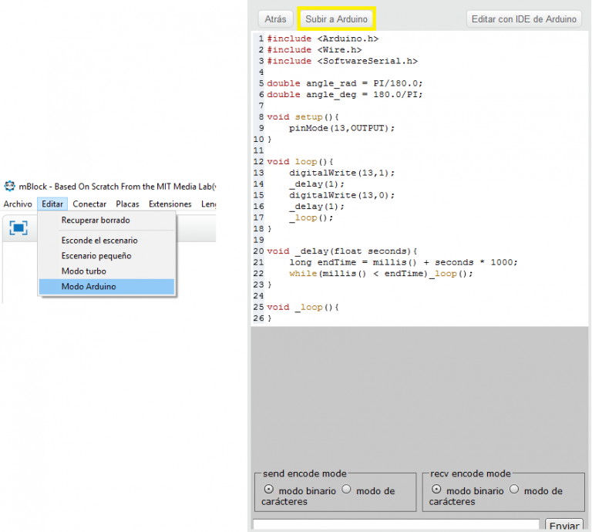Viewport: 592px width, 532px height.
Task: Select send encode modo binario radio
Action: coord(268,489)
